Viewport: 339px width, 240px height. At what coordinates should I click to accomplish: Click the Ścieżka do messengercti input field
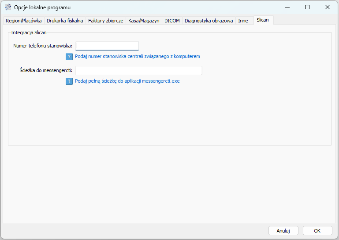pos(139,71)
